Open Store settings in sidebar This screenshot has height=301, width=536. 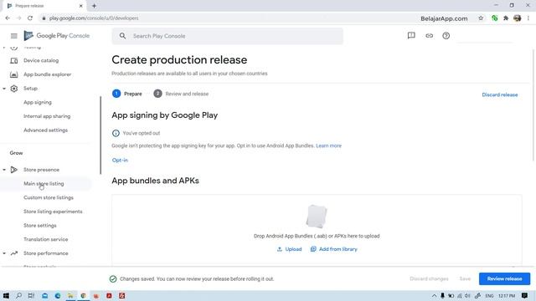pyautogui.click(x=40, y=226)
